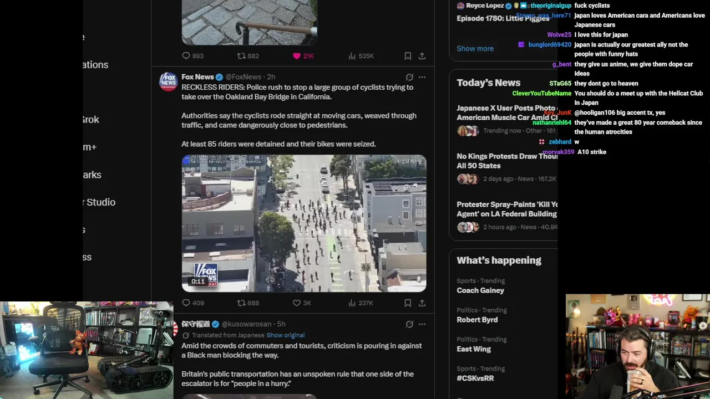Click the 0:11 video duration label
710x399 pixels.
pos(198,282)
